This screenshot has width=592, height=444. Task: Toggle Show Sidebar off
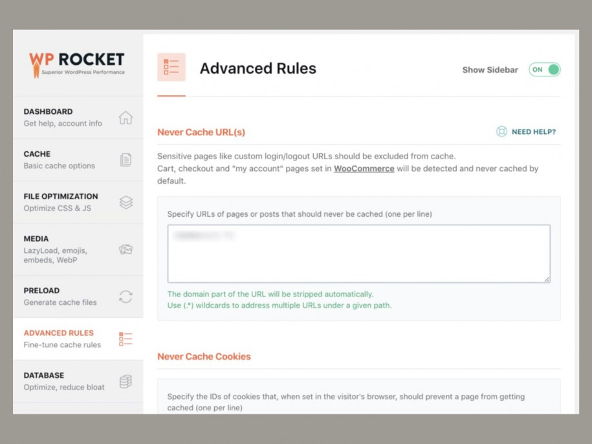[x=544, y=69]
